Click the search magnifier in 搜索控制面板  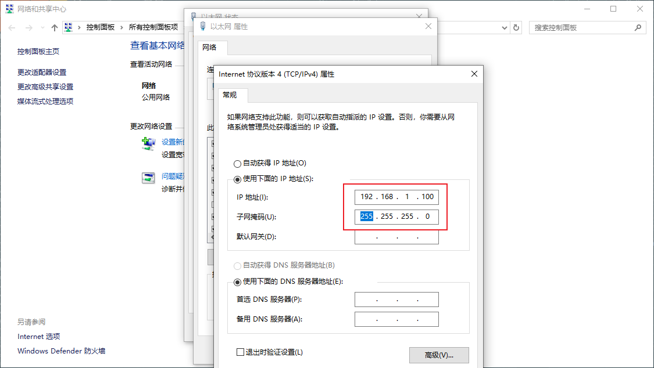(638, 27)
